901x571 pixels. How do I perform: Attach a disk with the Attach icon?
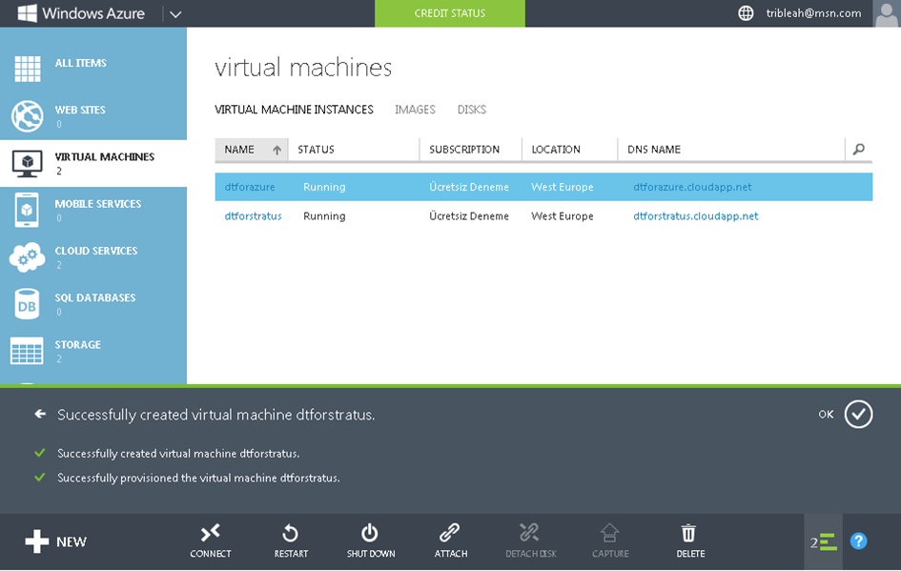[x=449, y=533]
